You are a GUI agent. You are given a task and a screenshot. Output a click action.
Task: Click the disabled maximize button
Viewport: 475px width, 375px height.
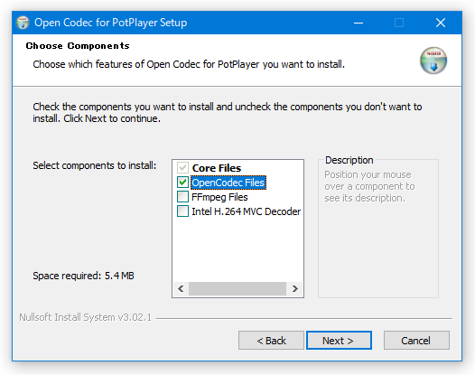coord(399,23)
